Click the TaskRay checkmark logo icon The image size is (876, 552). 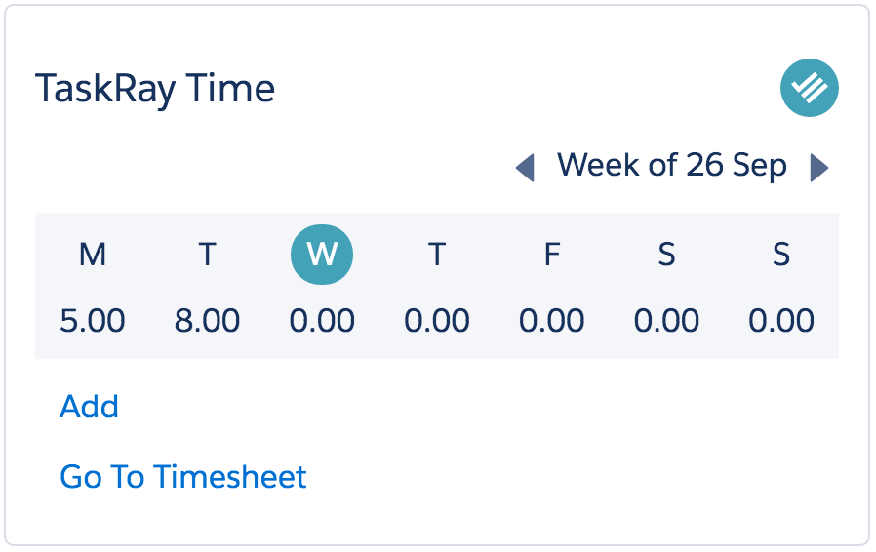(x=809, y=88)
